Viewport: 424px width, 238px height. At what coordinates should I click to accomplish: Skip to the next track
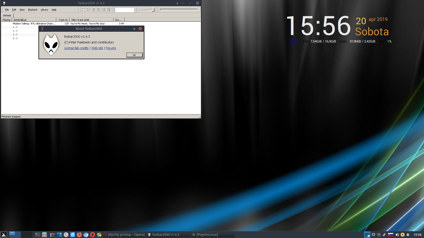coord(104,10)
